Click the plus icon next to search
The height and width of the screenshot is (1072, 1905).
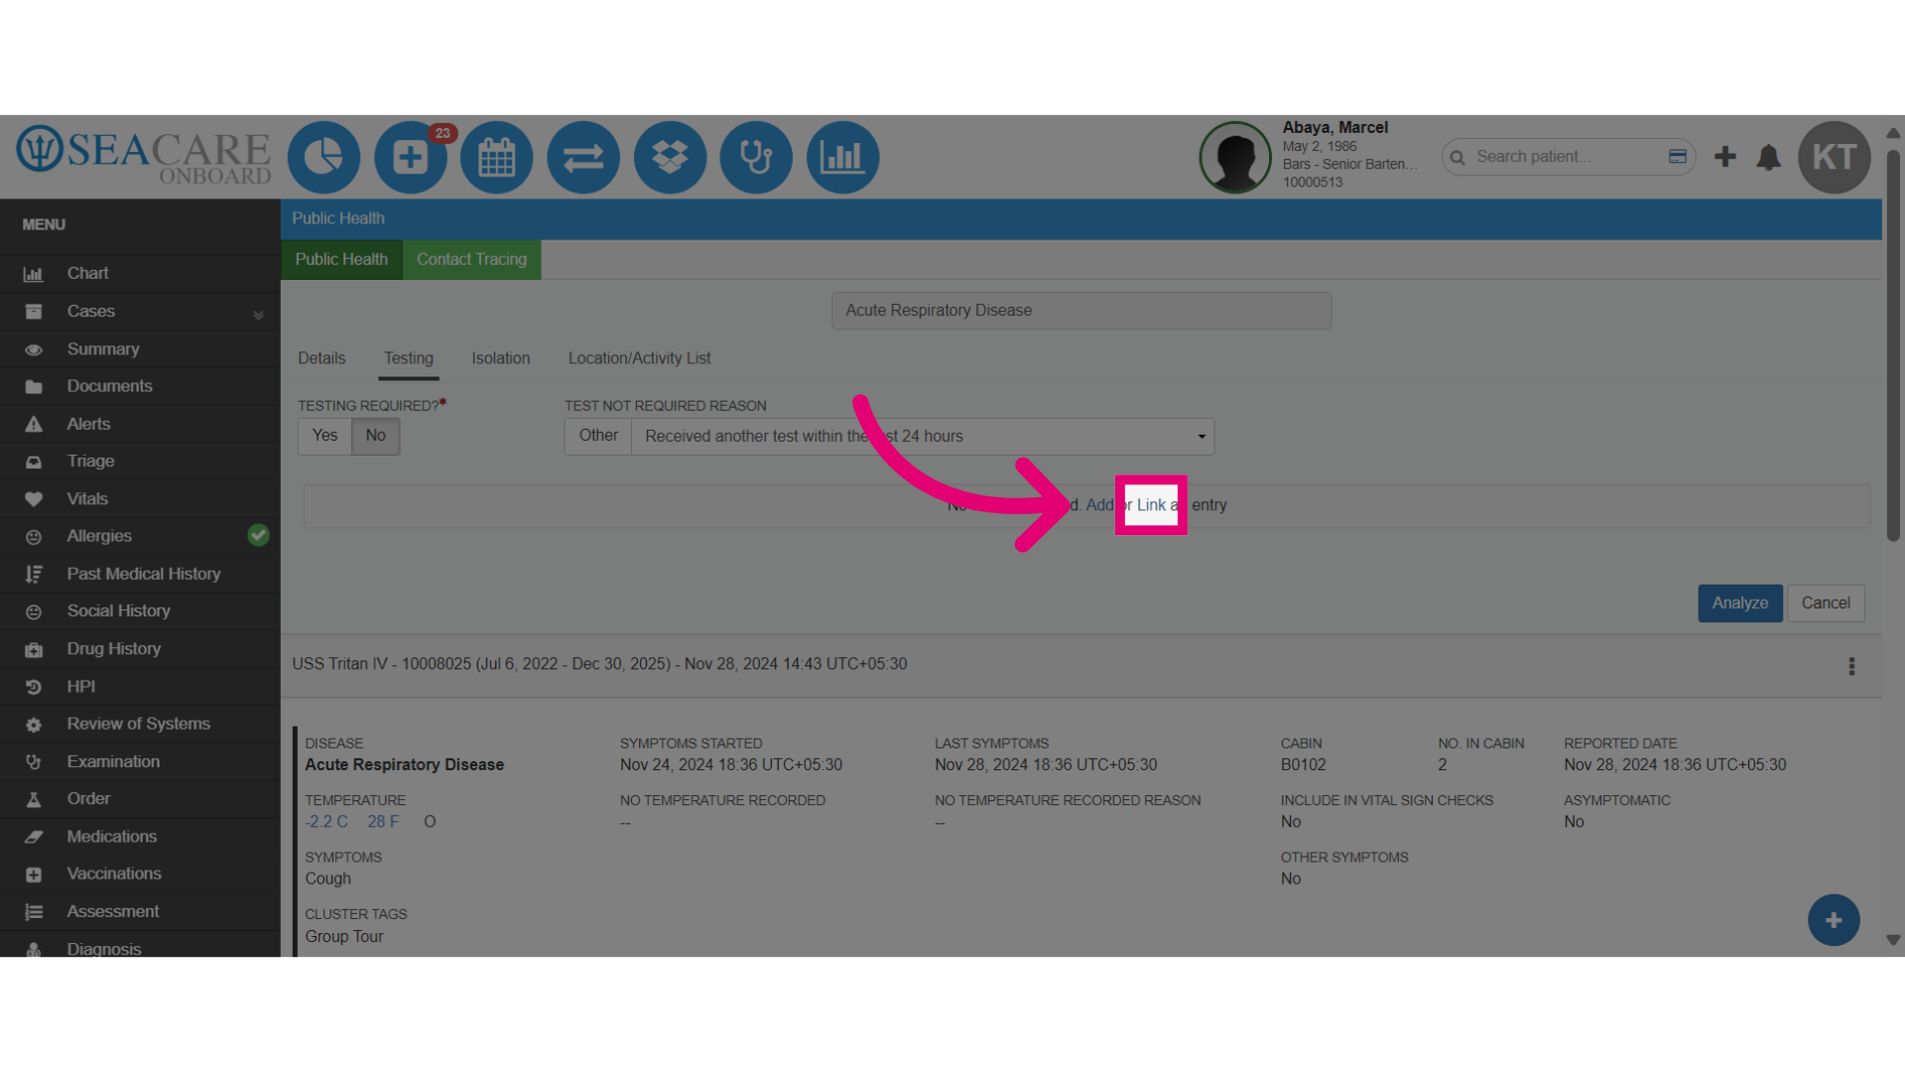(1725, 157)
